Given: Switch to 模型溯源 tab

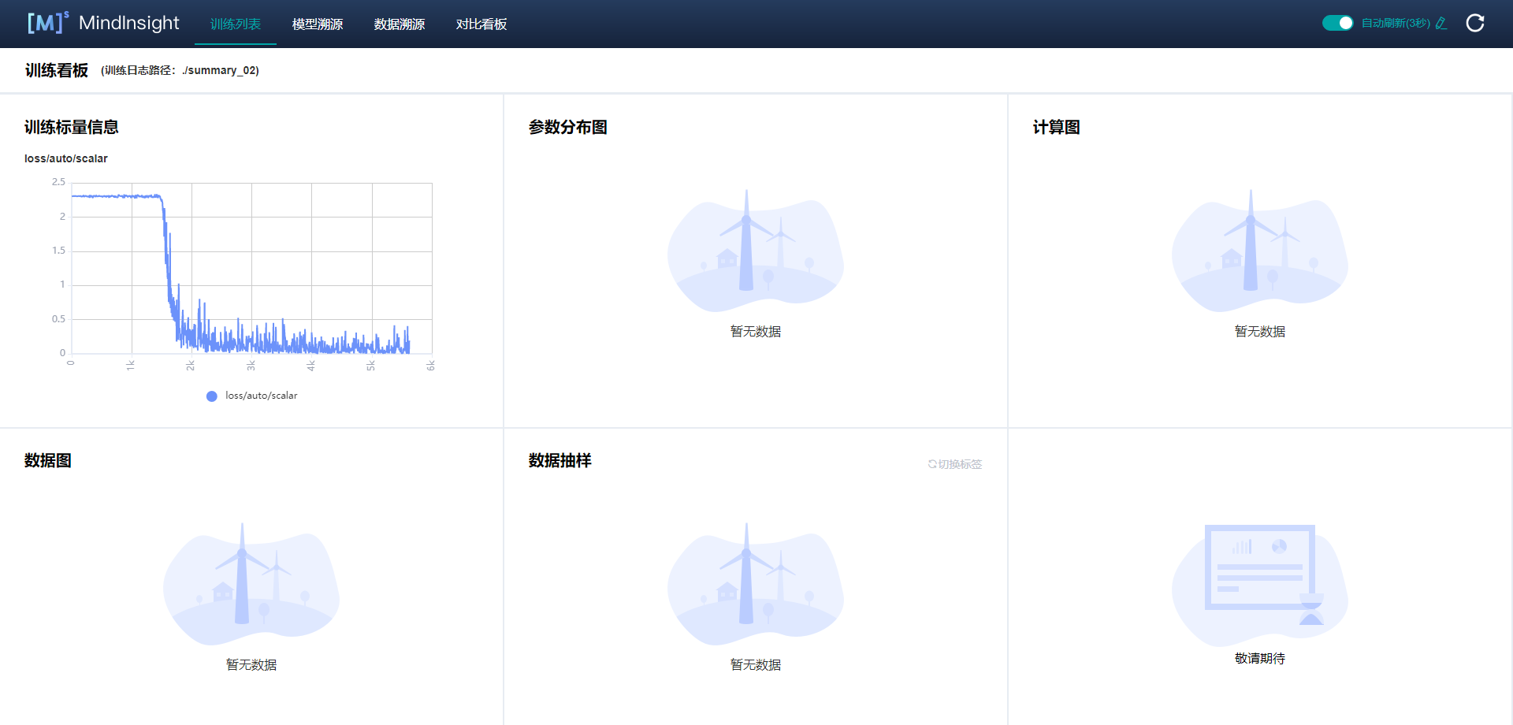Looking at the screenshot, I should (x=318, y=24).
